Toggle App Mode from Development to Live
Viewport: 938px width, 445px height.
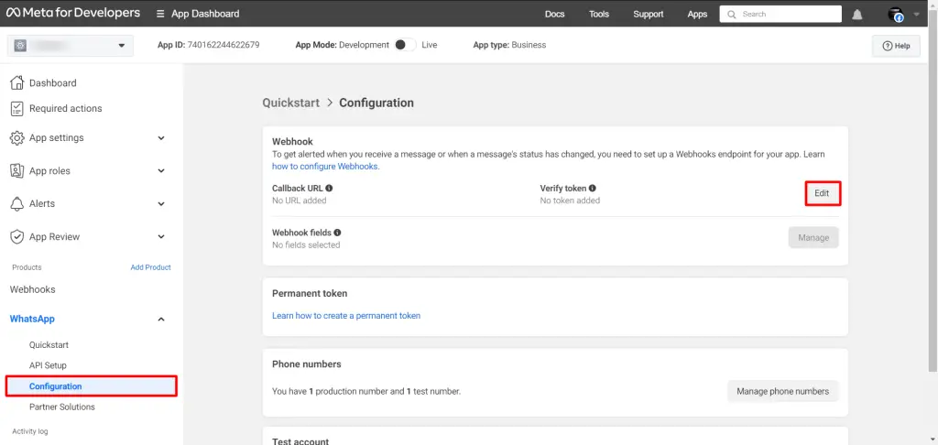pyautogui.click(x=405, y=45)
